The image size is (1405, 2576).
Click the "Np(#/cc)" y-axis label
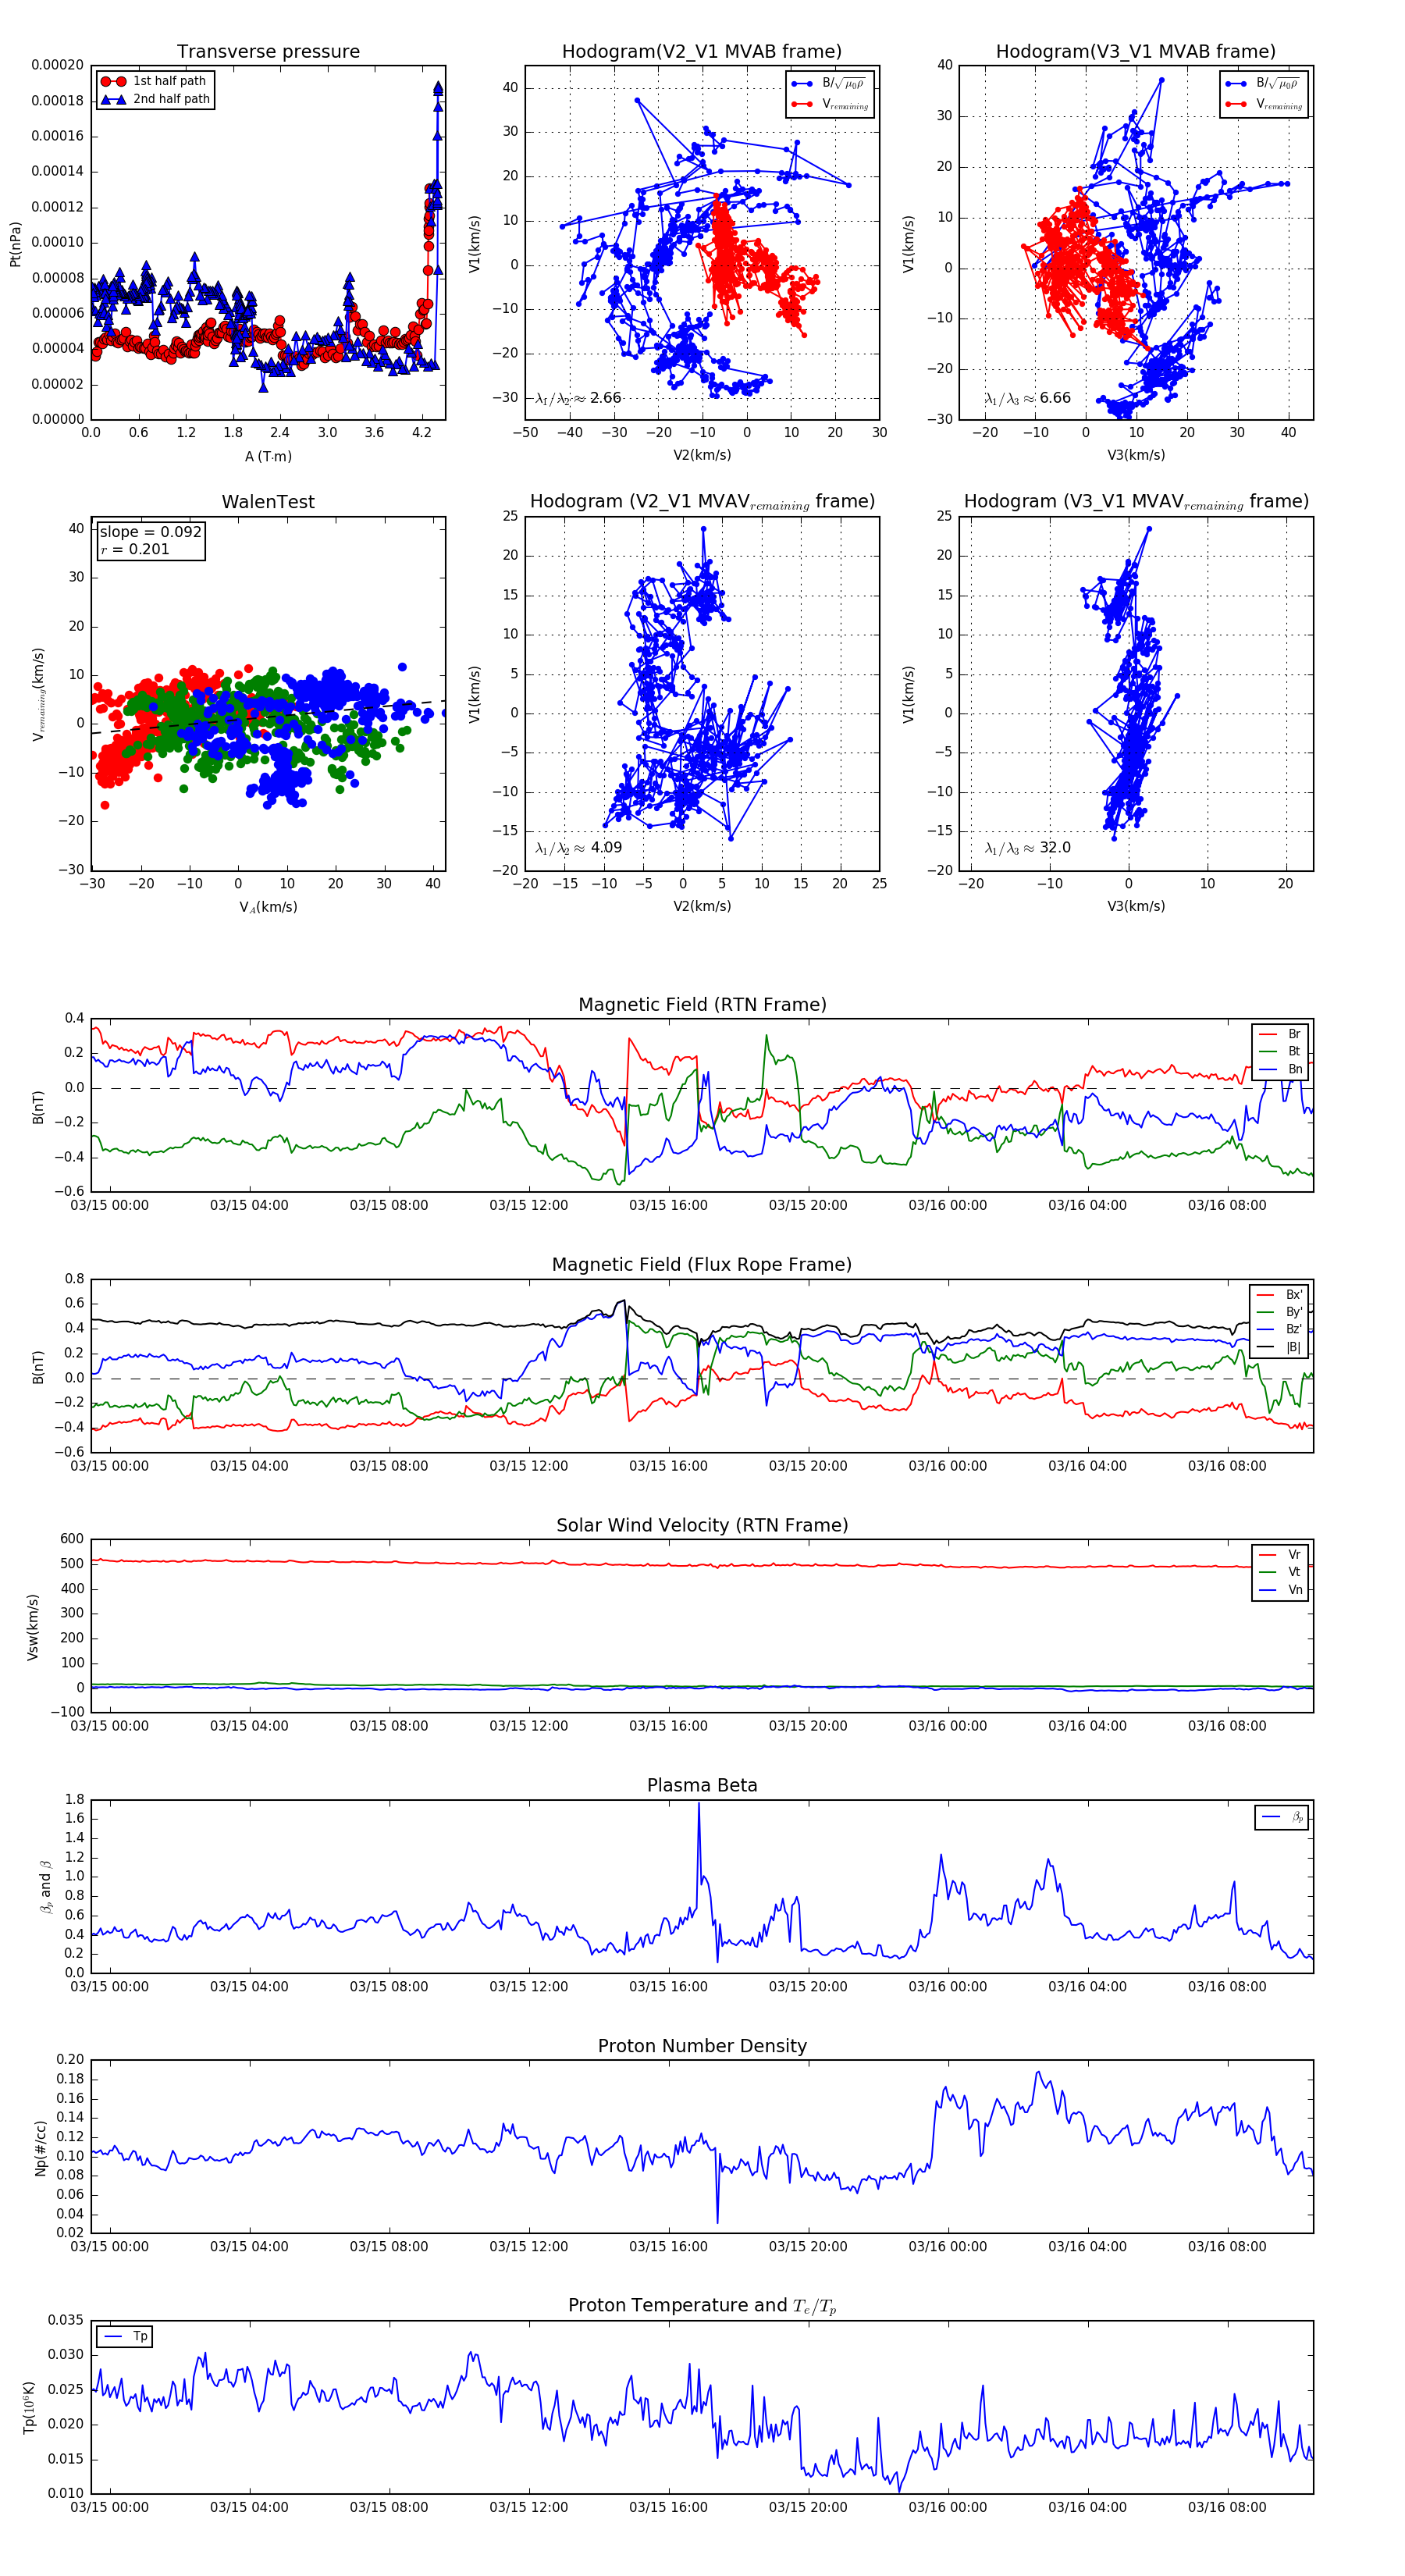coord(41,2148)
